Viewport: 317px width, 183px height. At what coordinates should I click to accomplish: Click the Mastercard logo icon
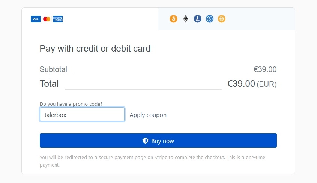tap(47, 19)
